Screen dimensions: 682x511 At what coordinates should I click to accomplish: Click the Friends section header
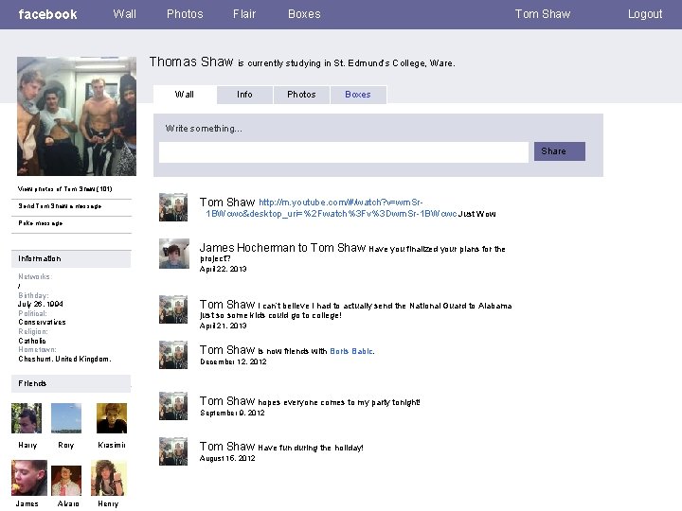pyautogui.click(x=71, y=383)
